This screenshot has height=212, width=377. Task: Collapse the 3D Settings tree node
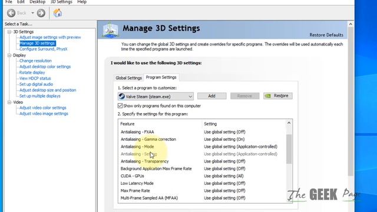pos(9,32)
